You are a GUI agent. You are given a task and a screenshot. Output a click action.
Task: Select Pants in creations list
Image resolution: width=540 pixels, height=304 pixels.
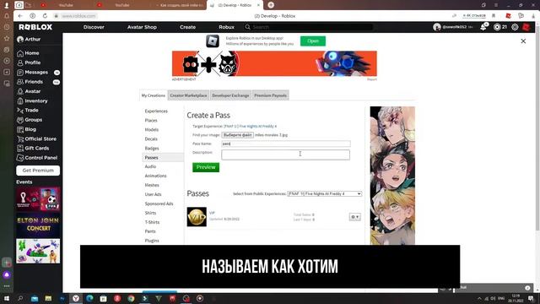pos(150,231)
